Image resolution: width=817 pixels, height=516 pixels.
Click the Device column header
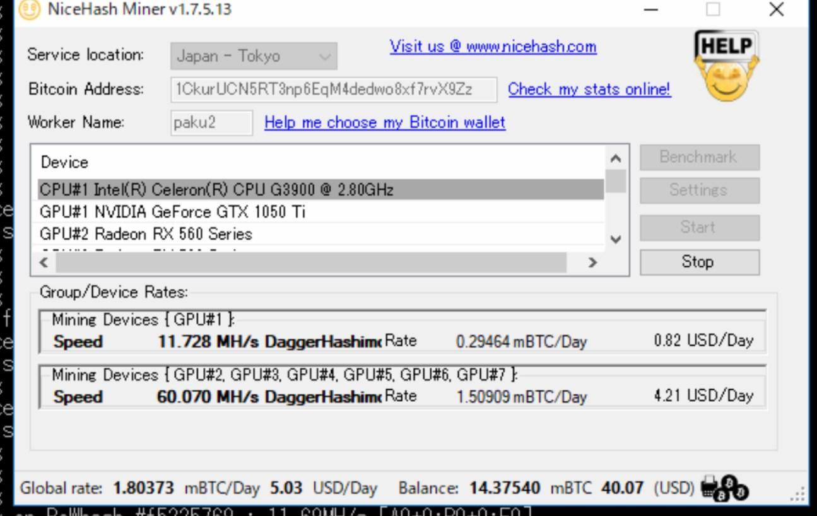coord(64,162)
